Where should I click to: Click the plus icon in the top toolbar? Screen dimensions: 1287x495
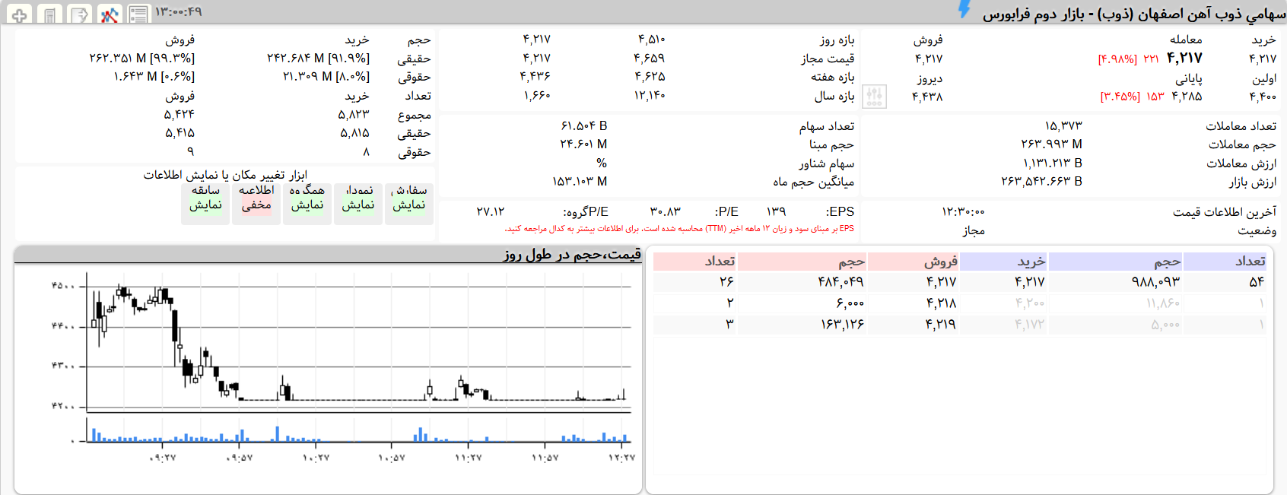point(20,14)
